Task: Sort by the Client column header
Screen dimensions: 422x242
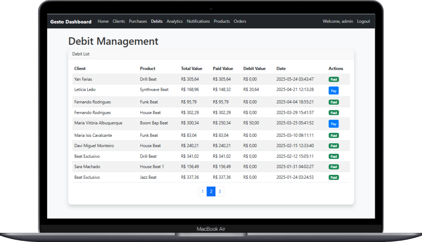Action: click(80, 69)
